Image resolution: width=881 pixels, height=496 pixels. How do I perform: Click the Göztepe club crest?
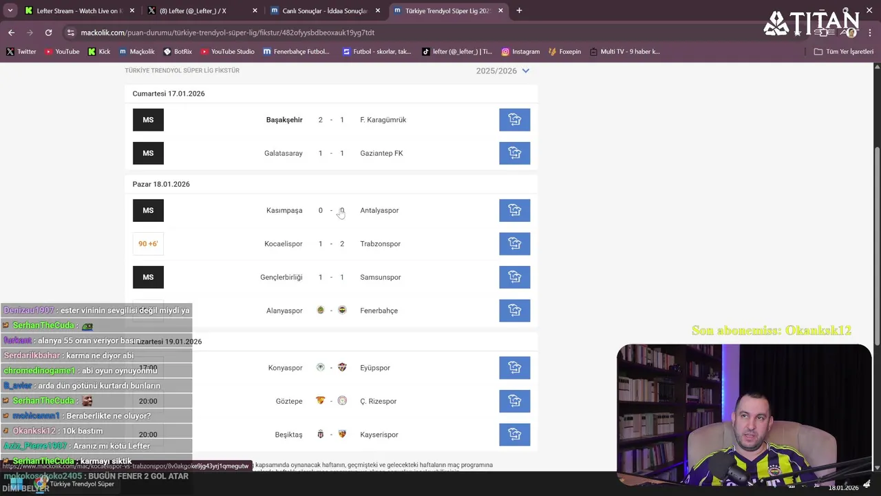[x=320, y=401]
